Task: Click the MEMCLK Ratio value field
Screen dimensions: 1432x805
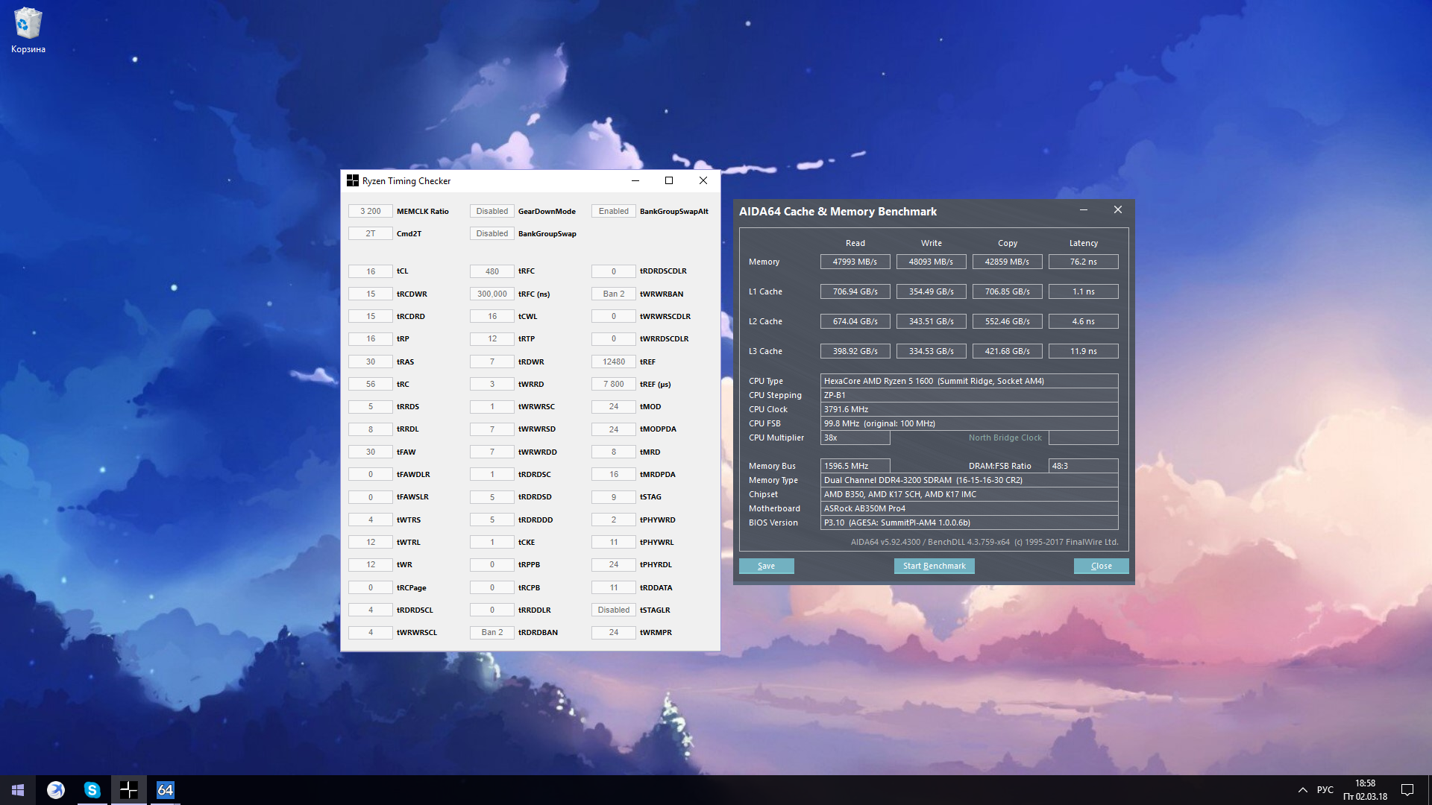Action: pyautogui.click(x=371, y=211)
